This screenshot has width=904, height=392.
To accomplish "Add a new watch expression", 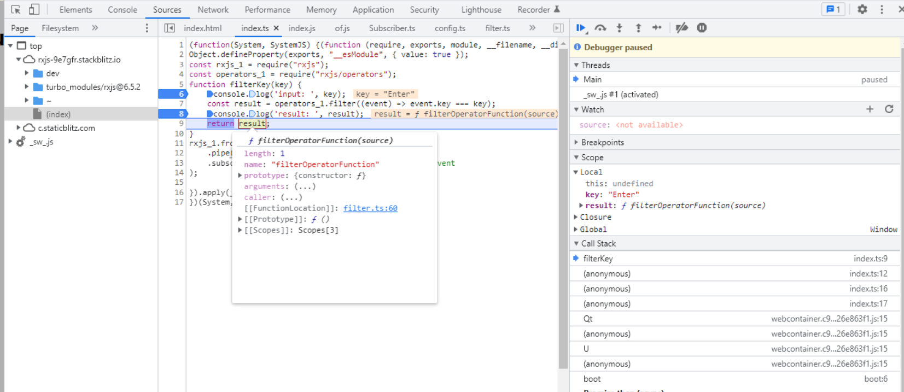I will tap(870, 109).
